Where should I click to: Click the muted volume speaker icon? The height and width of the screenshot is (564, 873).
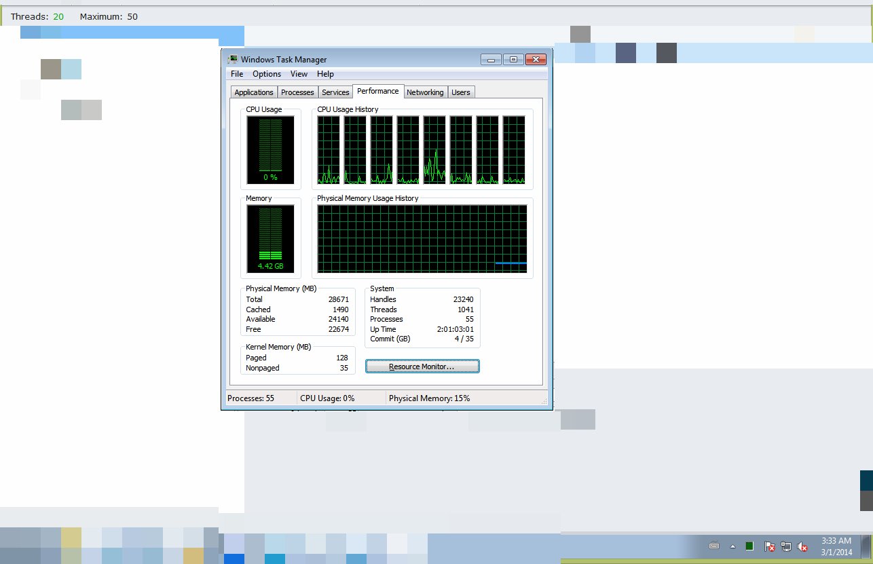tap(802, 546)
